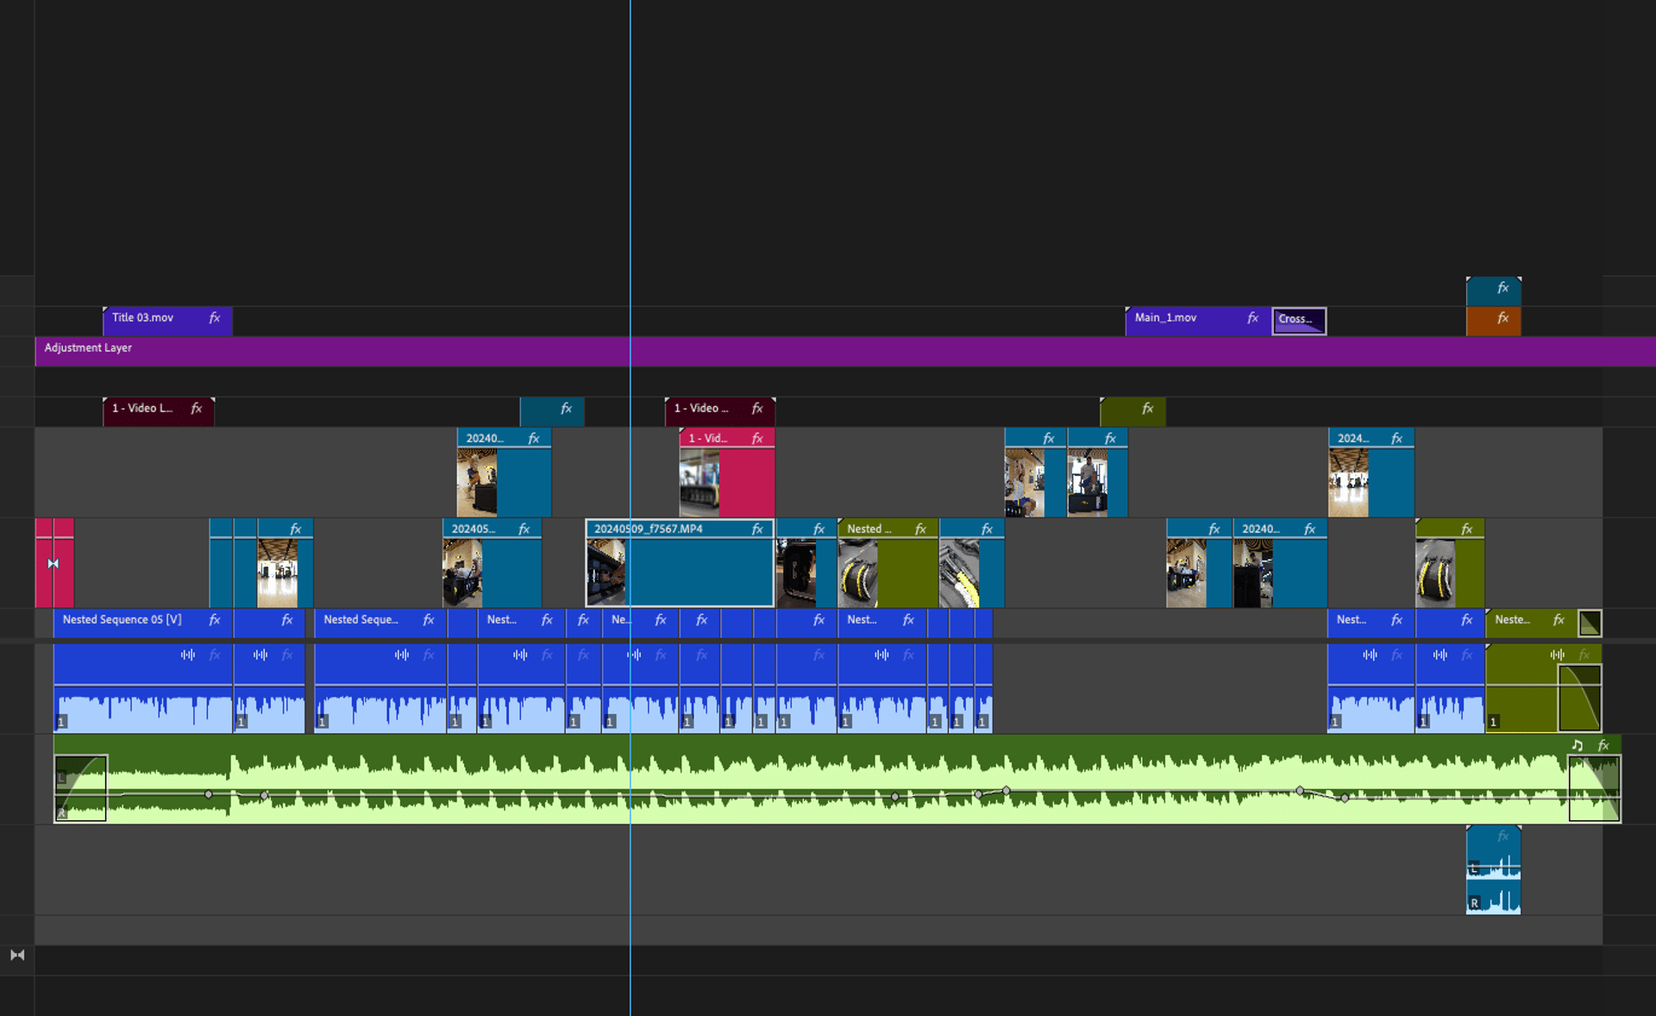
Task: Select the fade-out transition at the end of the music track
Action: (x=1594, y=788)
